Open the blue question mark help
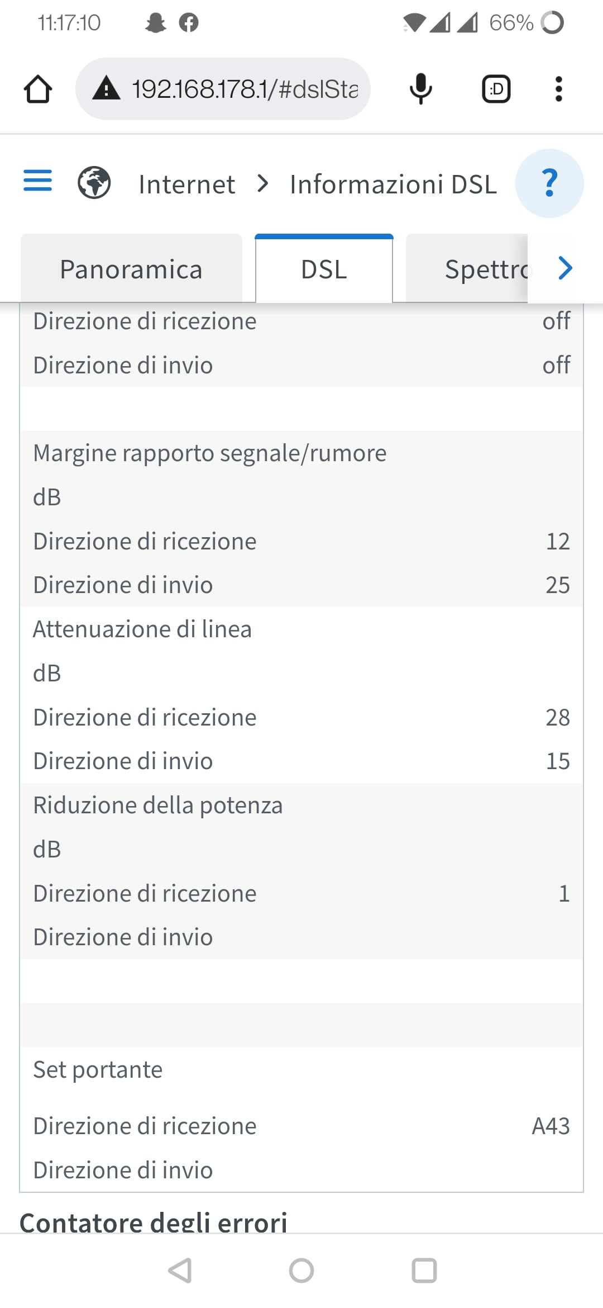The width and height of the screenshot is (603, 1308). point(549,183)
